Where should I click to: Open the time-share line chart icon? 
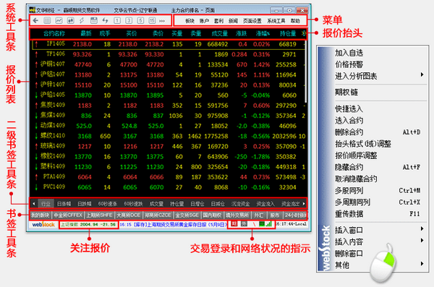pyautogui.click(x=59, y=20)
